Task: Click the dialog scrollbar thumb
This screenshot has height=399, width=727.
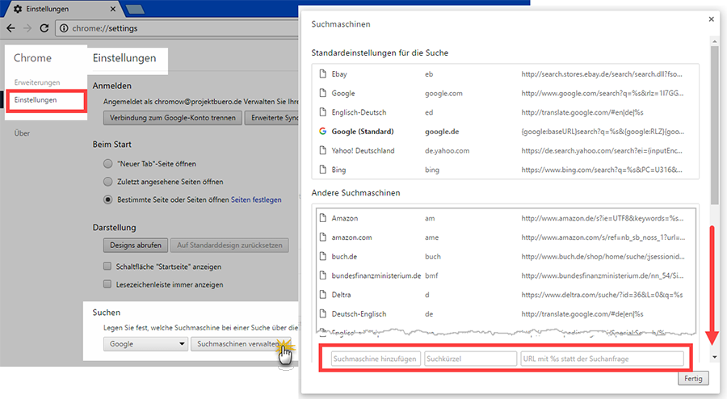Action: click(x=715, y=125)
